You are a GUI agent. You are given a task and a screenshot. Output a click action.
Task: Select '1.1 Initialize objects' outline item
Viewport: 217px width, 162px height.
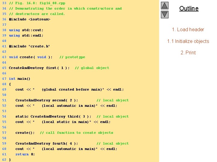tap(188, 41)
